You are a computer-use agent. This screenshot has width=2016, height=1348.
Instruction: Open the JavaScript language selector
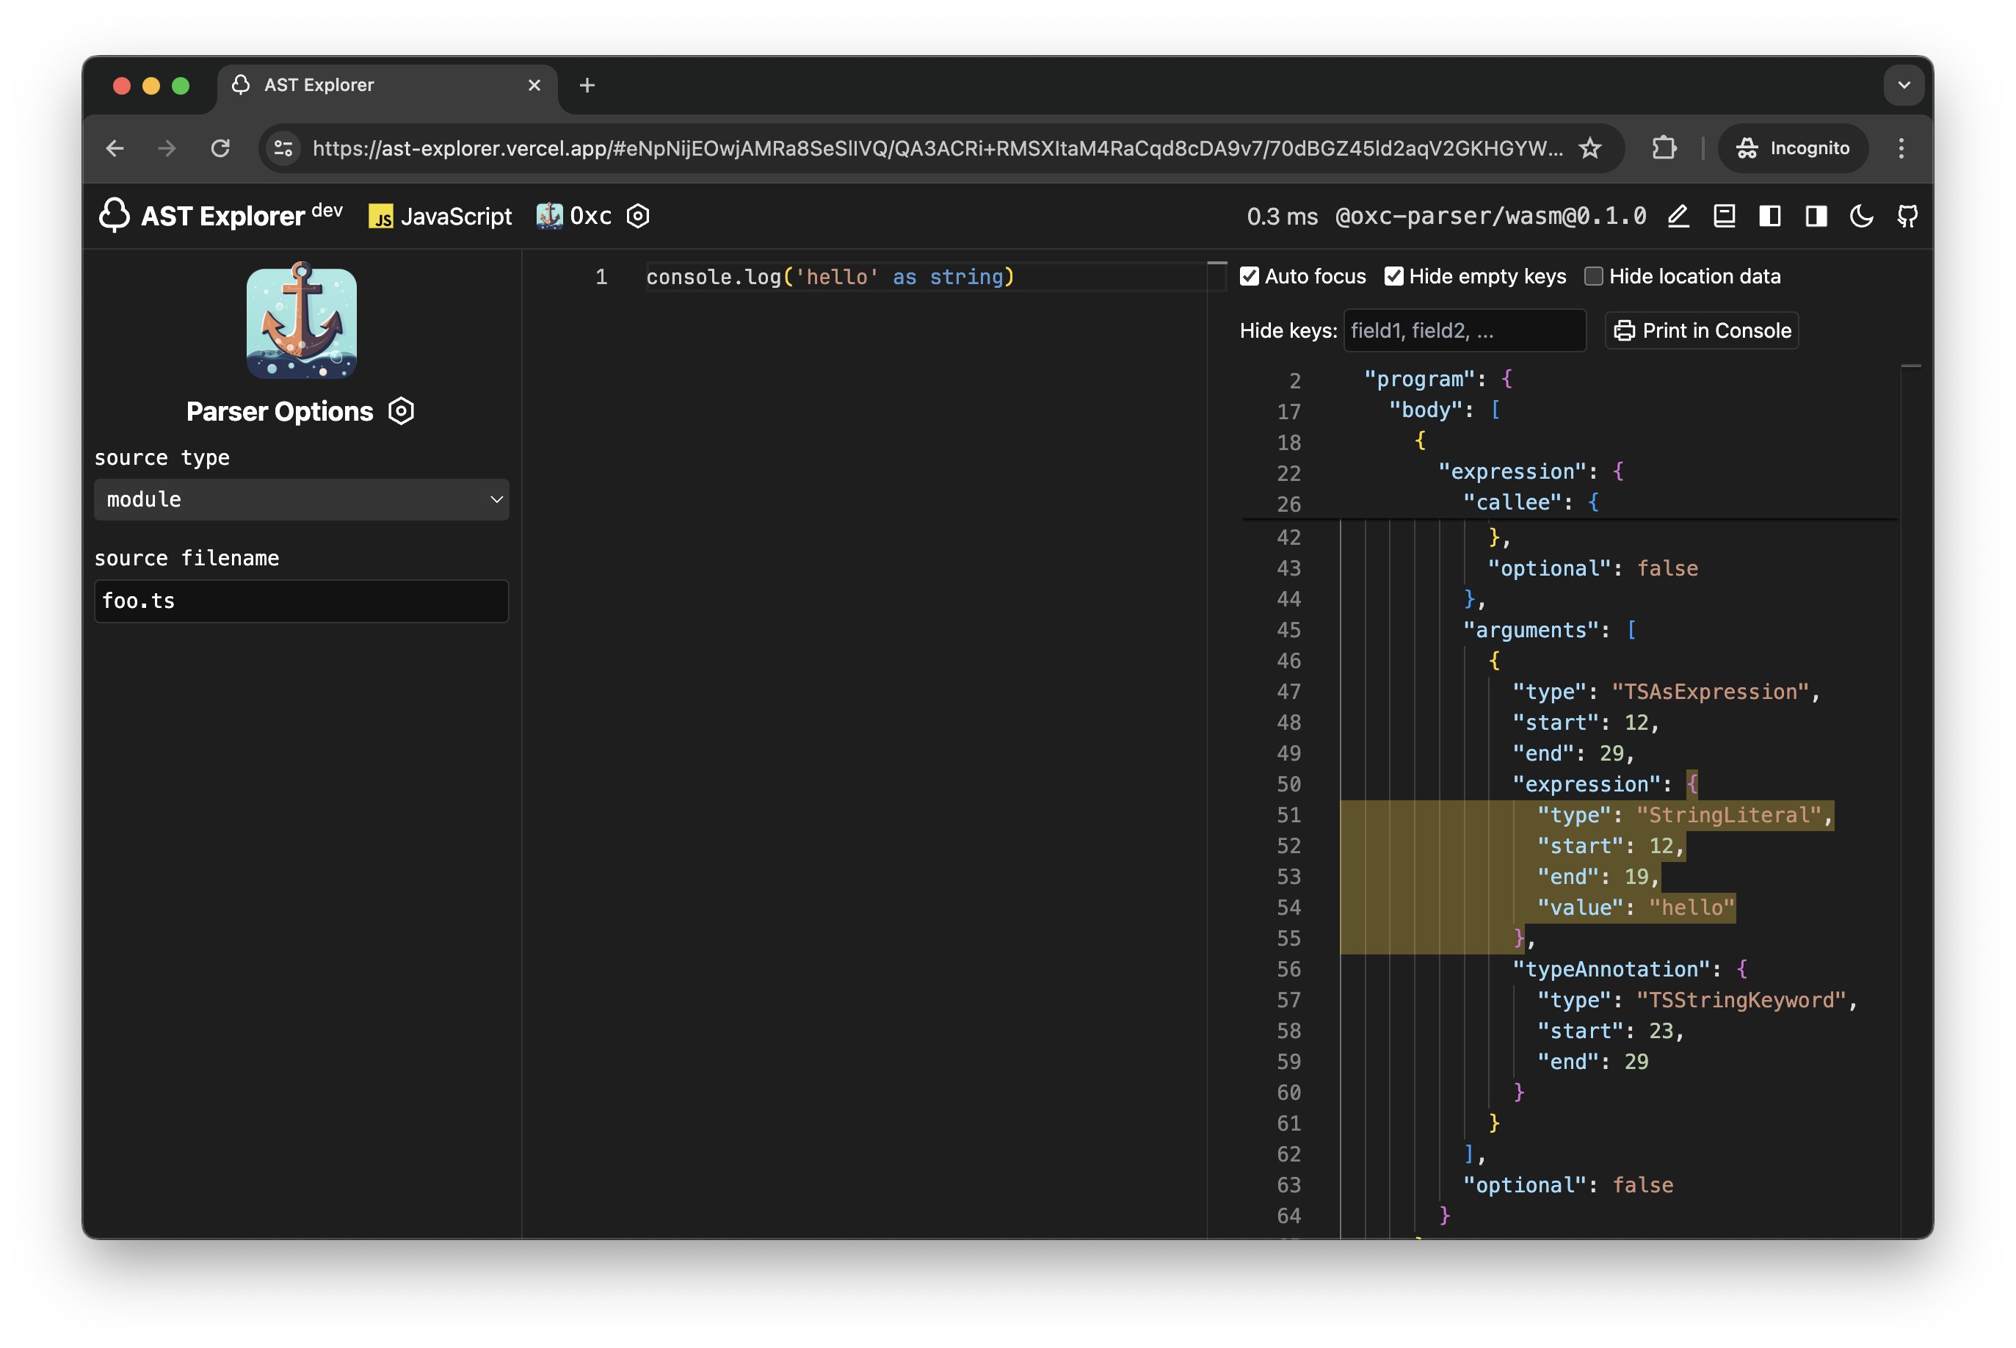click(x=440, y=217)
